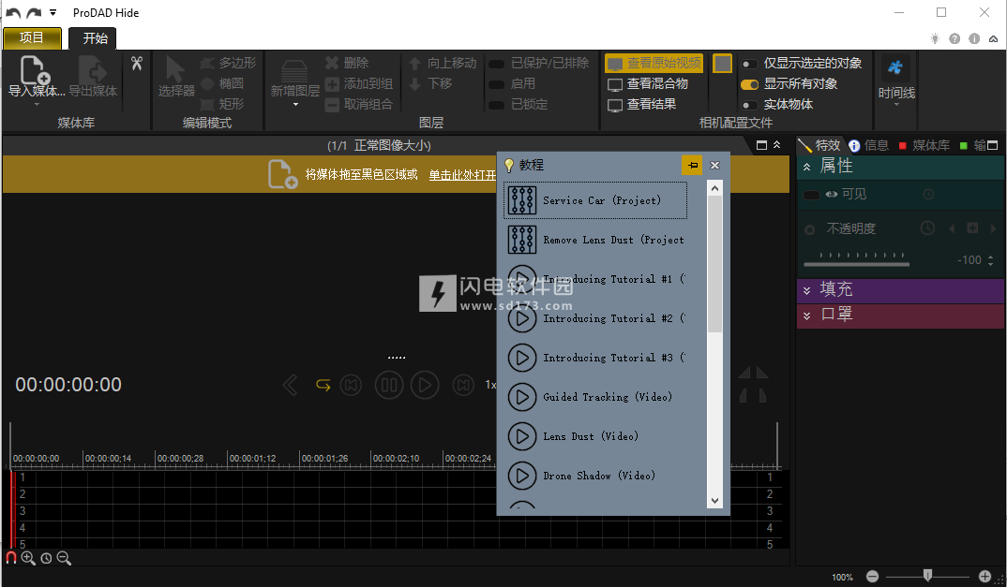Open the 时间线 timeline puzzle icon
The height and width of the screenshot is (587, 1007).
coord(895,67)
